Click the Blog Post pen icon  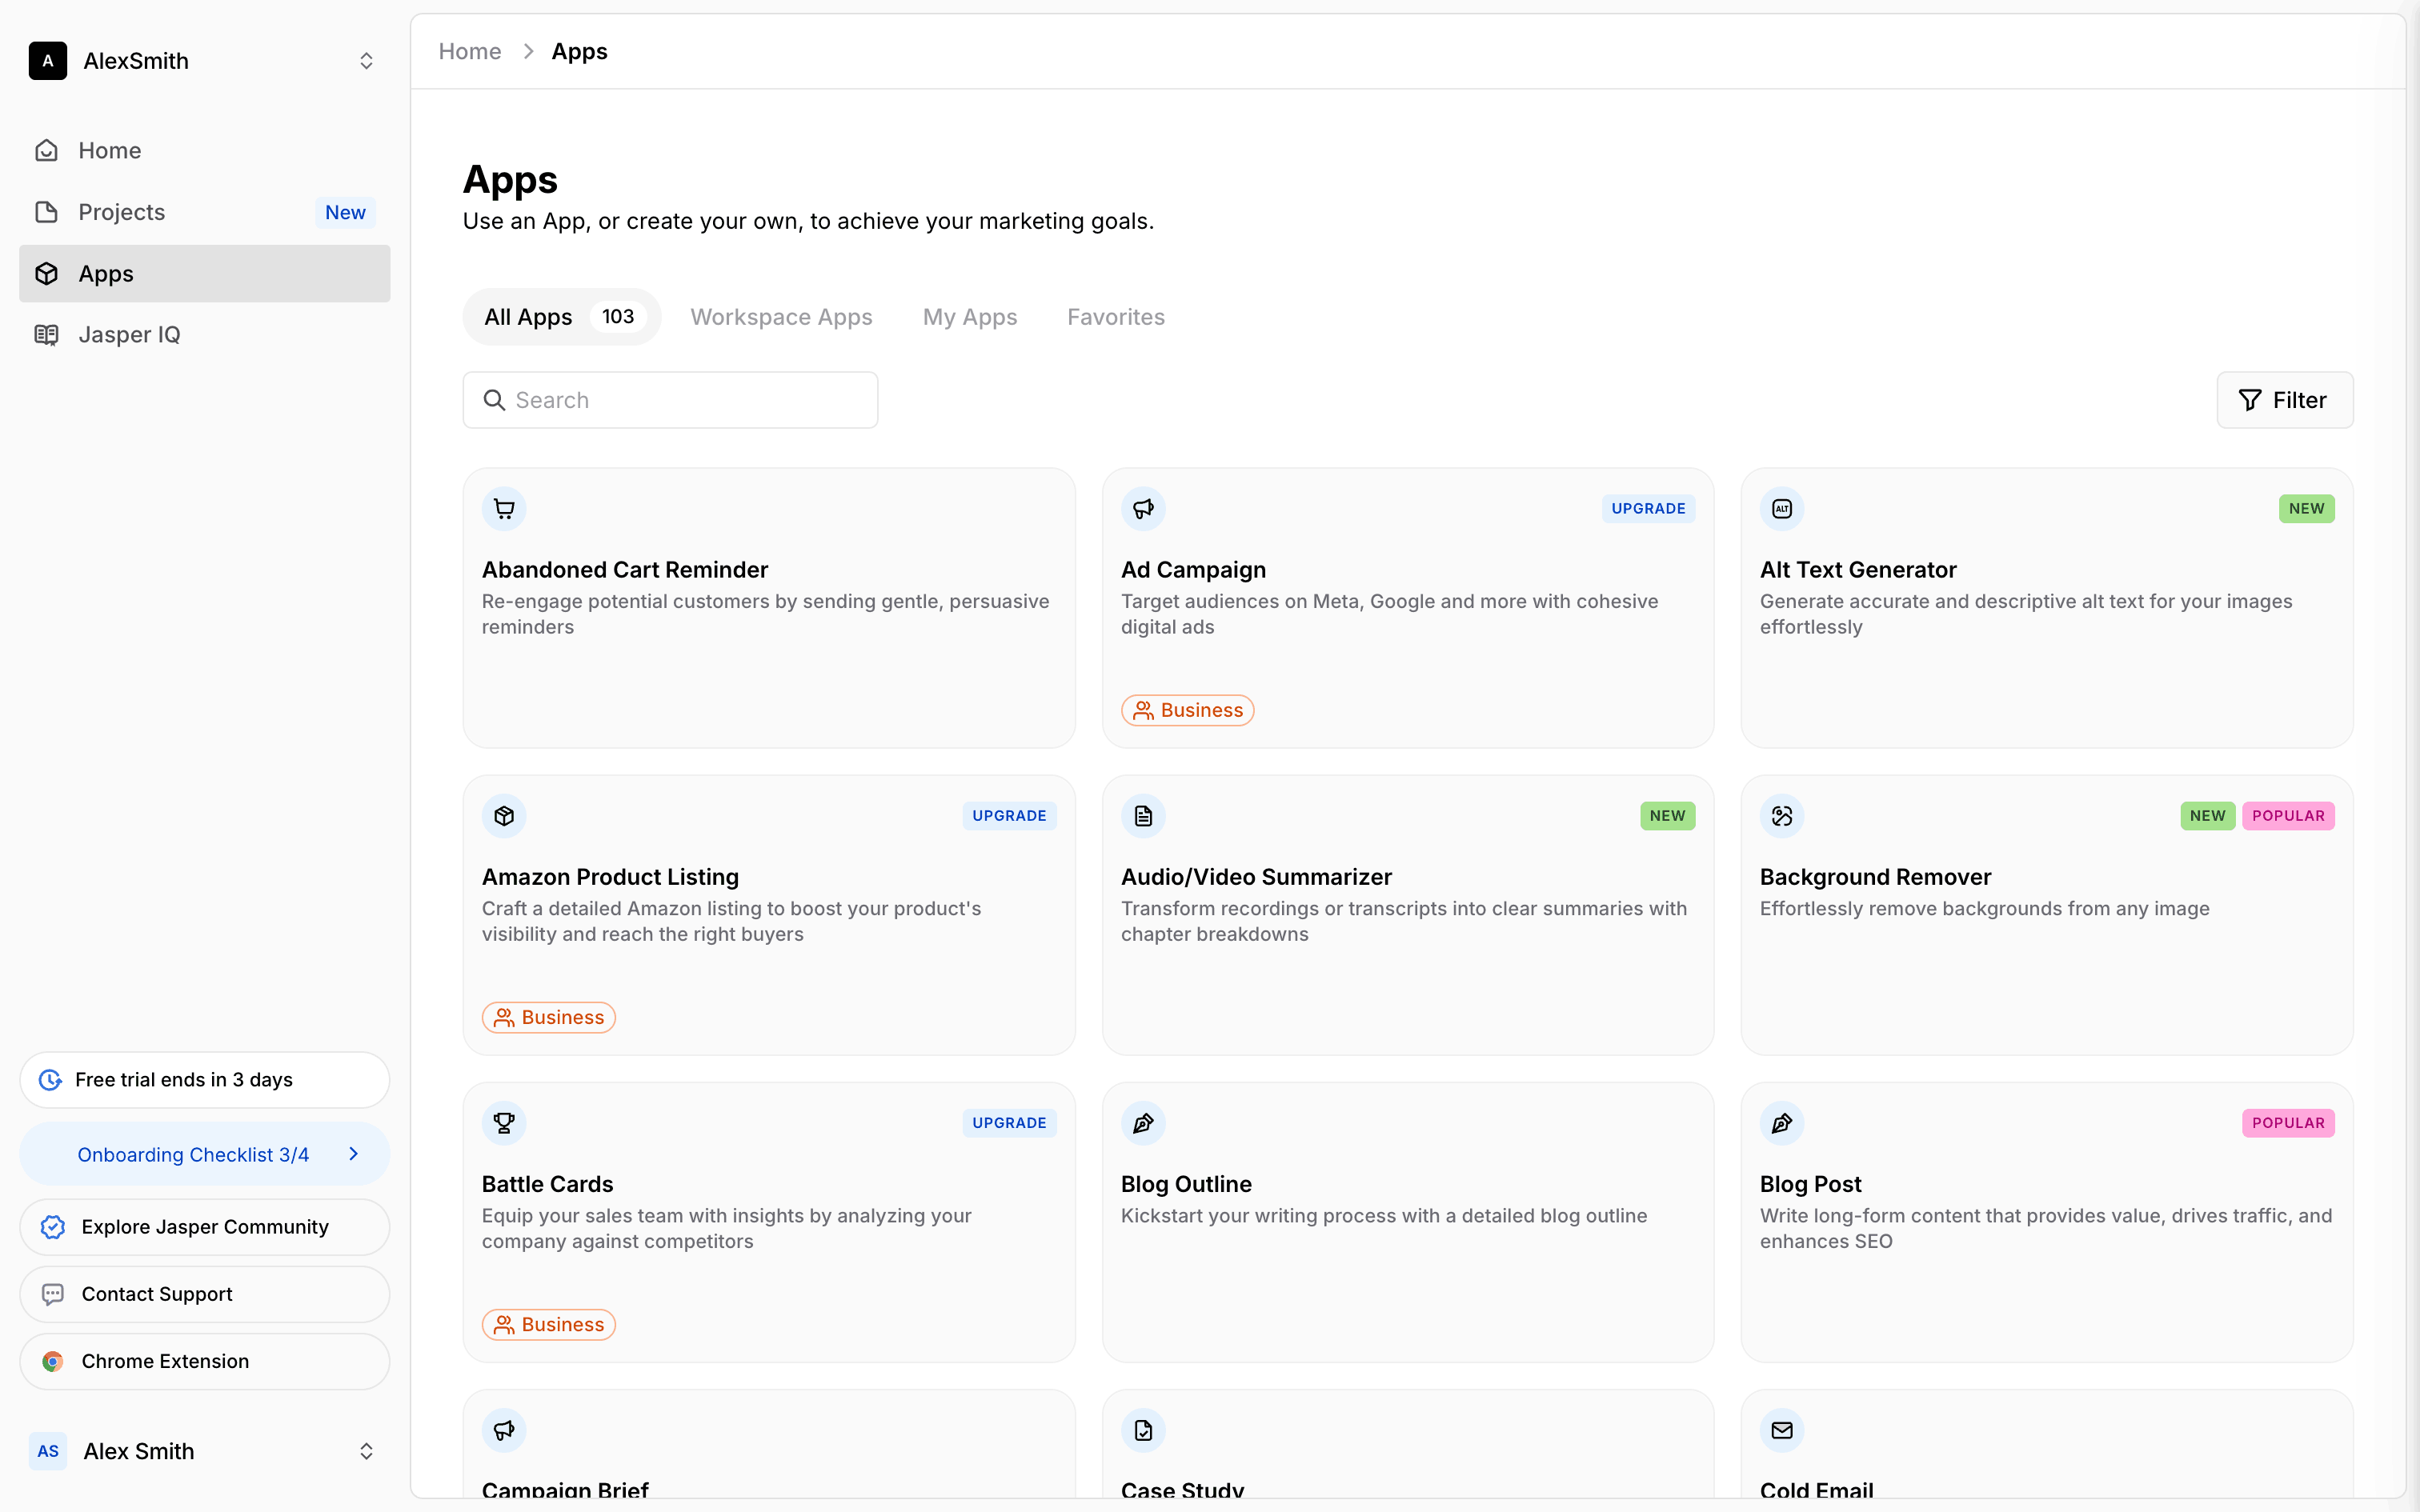[x=1781, y=1123]
